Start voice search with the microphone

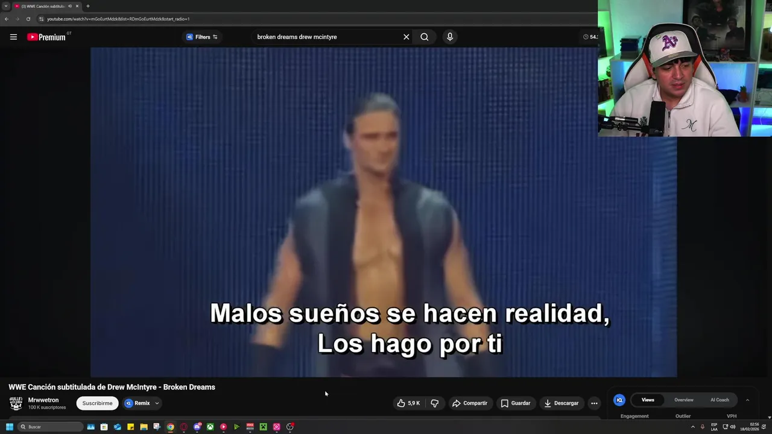pyautogui.click(x=450, y=37)
